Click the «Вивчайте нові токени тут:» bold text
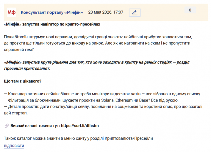Image resolution: width=211 pixels, height=152 pixels. click(x=35, y=126)
